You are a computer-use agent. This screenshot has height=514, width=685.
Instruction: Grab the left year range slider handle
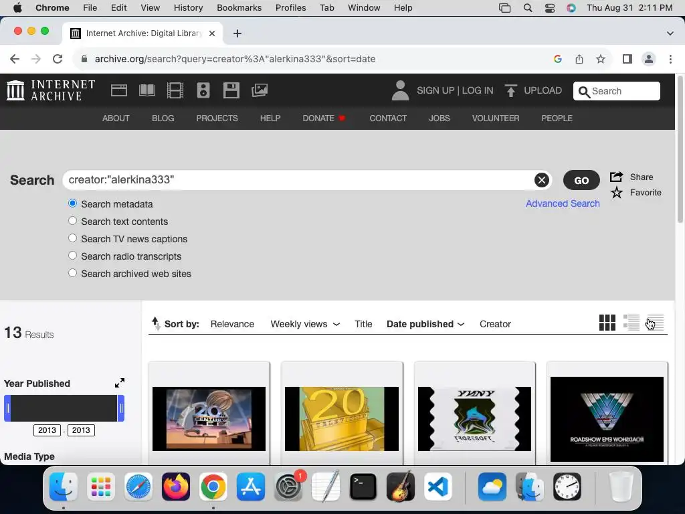pyautogui.click(x=7, y=408)
